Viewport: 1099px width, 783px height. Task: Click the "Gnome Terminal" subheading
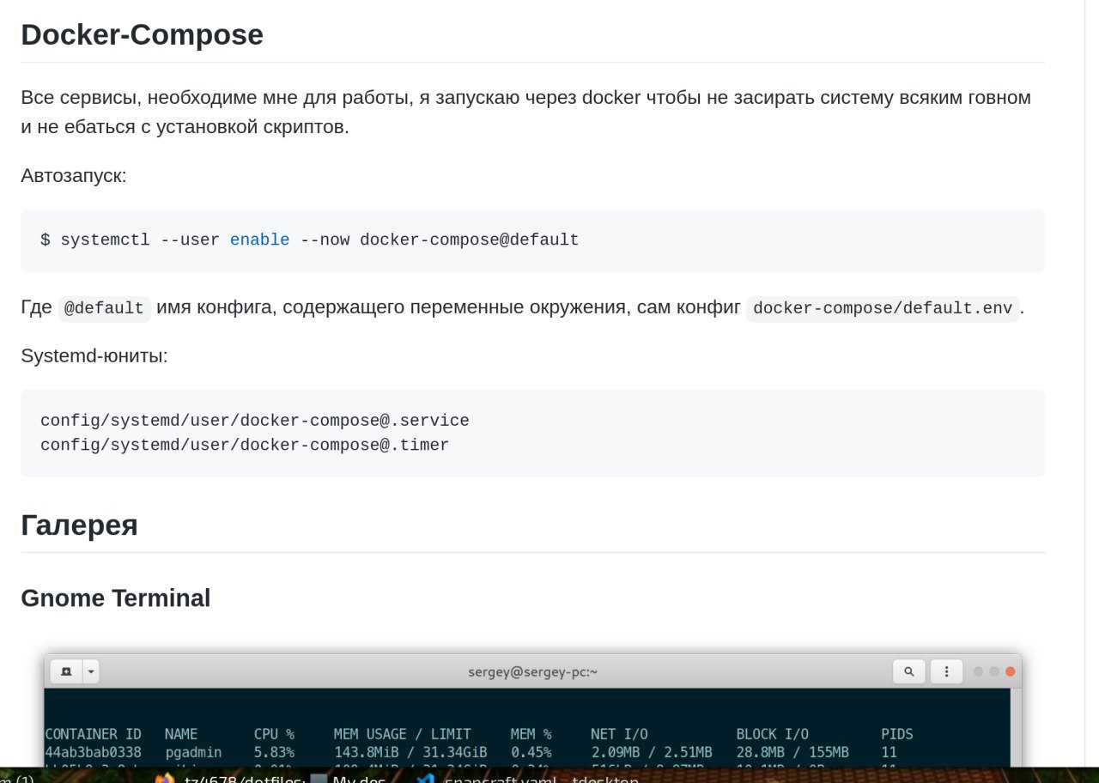click(x=115, y=598)
